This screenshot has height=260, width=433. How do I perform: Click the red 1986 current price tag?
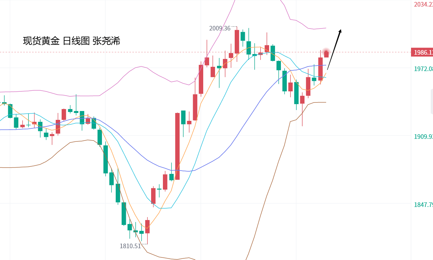(422, 52)
